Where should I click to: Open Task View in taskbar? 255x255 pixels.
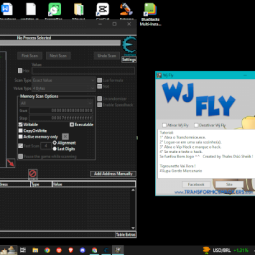23,250
